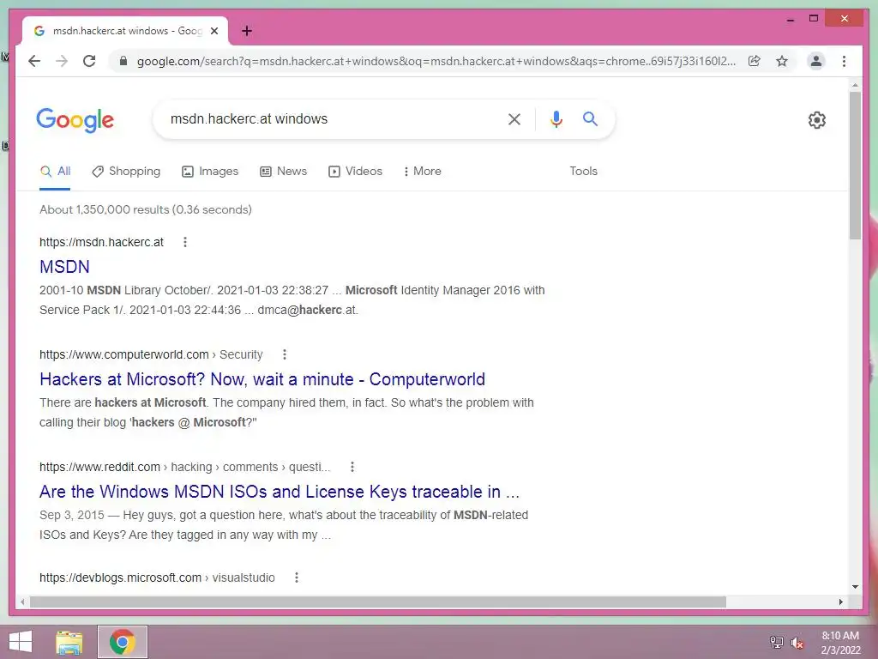
Task: Click the horizontal scrollbar left arrow
Action: coord(22,602)
